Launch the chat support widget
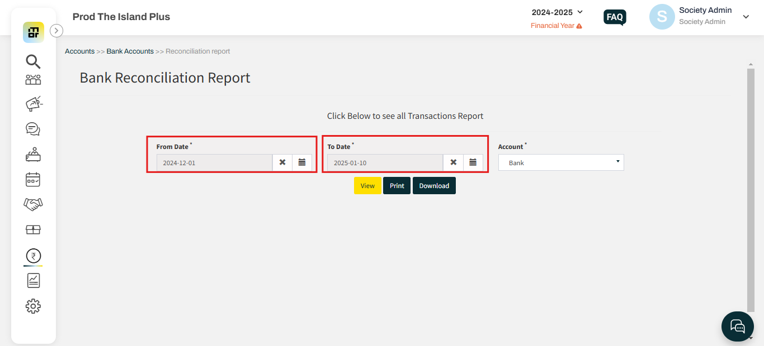Screen dimensions: 764x346 point(737,326)
